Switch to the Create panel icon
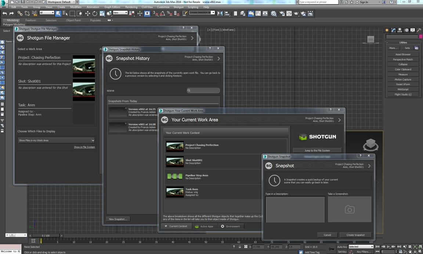Screen dimensions: 423x254 pos(387,30)
